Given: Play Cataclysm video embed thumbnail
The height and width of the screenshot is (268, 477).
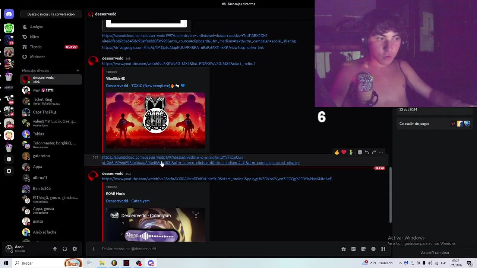Looking at the screenshot, I should point(155,225).
